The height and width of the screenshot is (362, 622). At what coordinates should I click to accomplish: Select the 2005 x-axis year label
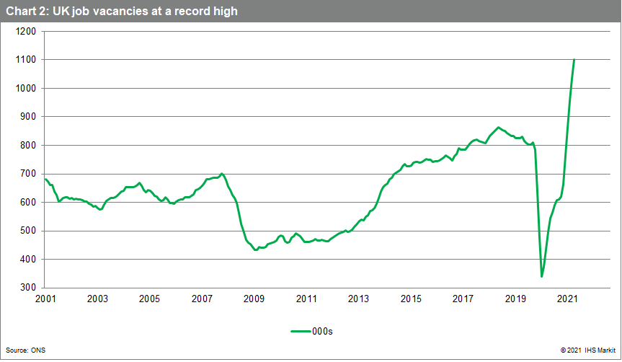(x=149, y=299)
